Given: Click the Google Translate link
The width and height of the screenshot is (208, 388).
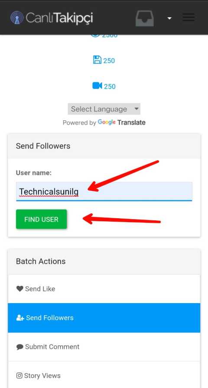Looking at the screenshot, I should 122,122.
